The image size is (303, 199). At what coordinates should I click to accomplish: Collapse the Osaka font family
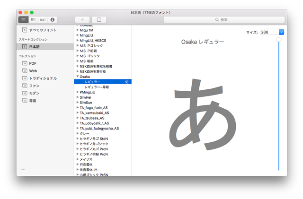(78, 77)
